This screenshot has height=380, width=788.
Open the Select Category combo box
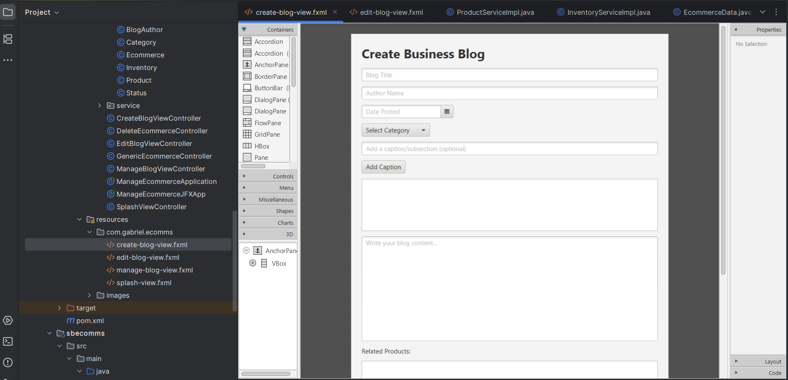coord(396,130)
